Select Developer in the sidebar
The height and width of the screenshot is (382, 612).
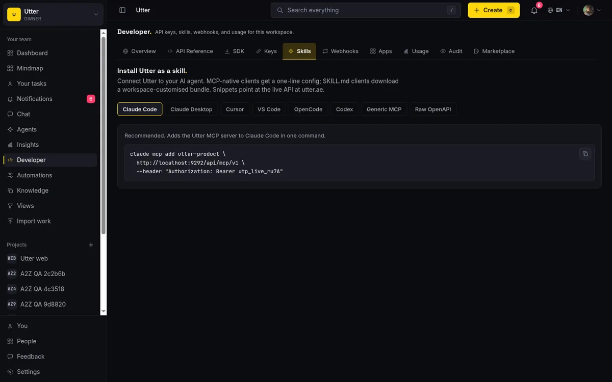click(x=49, y=160)
